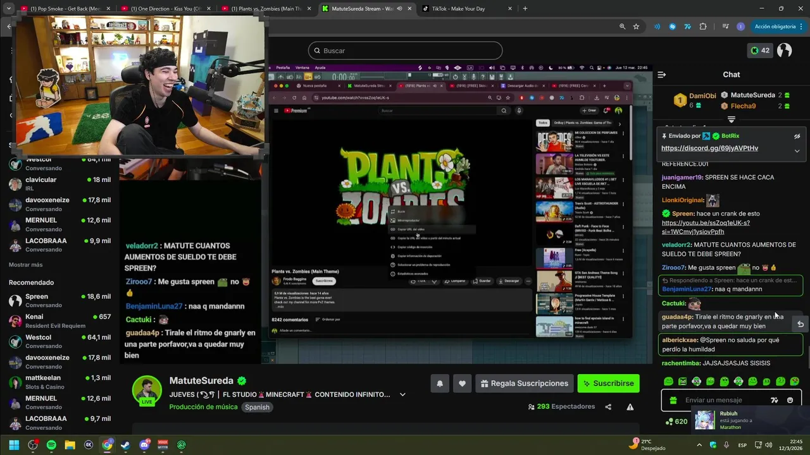Open Steam from the taskbar
The image size is (810, 455).
pyautogui.click(x=125, y=445)
